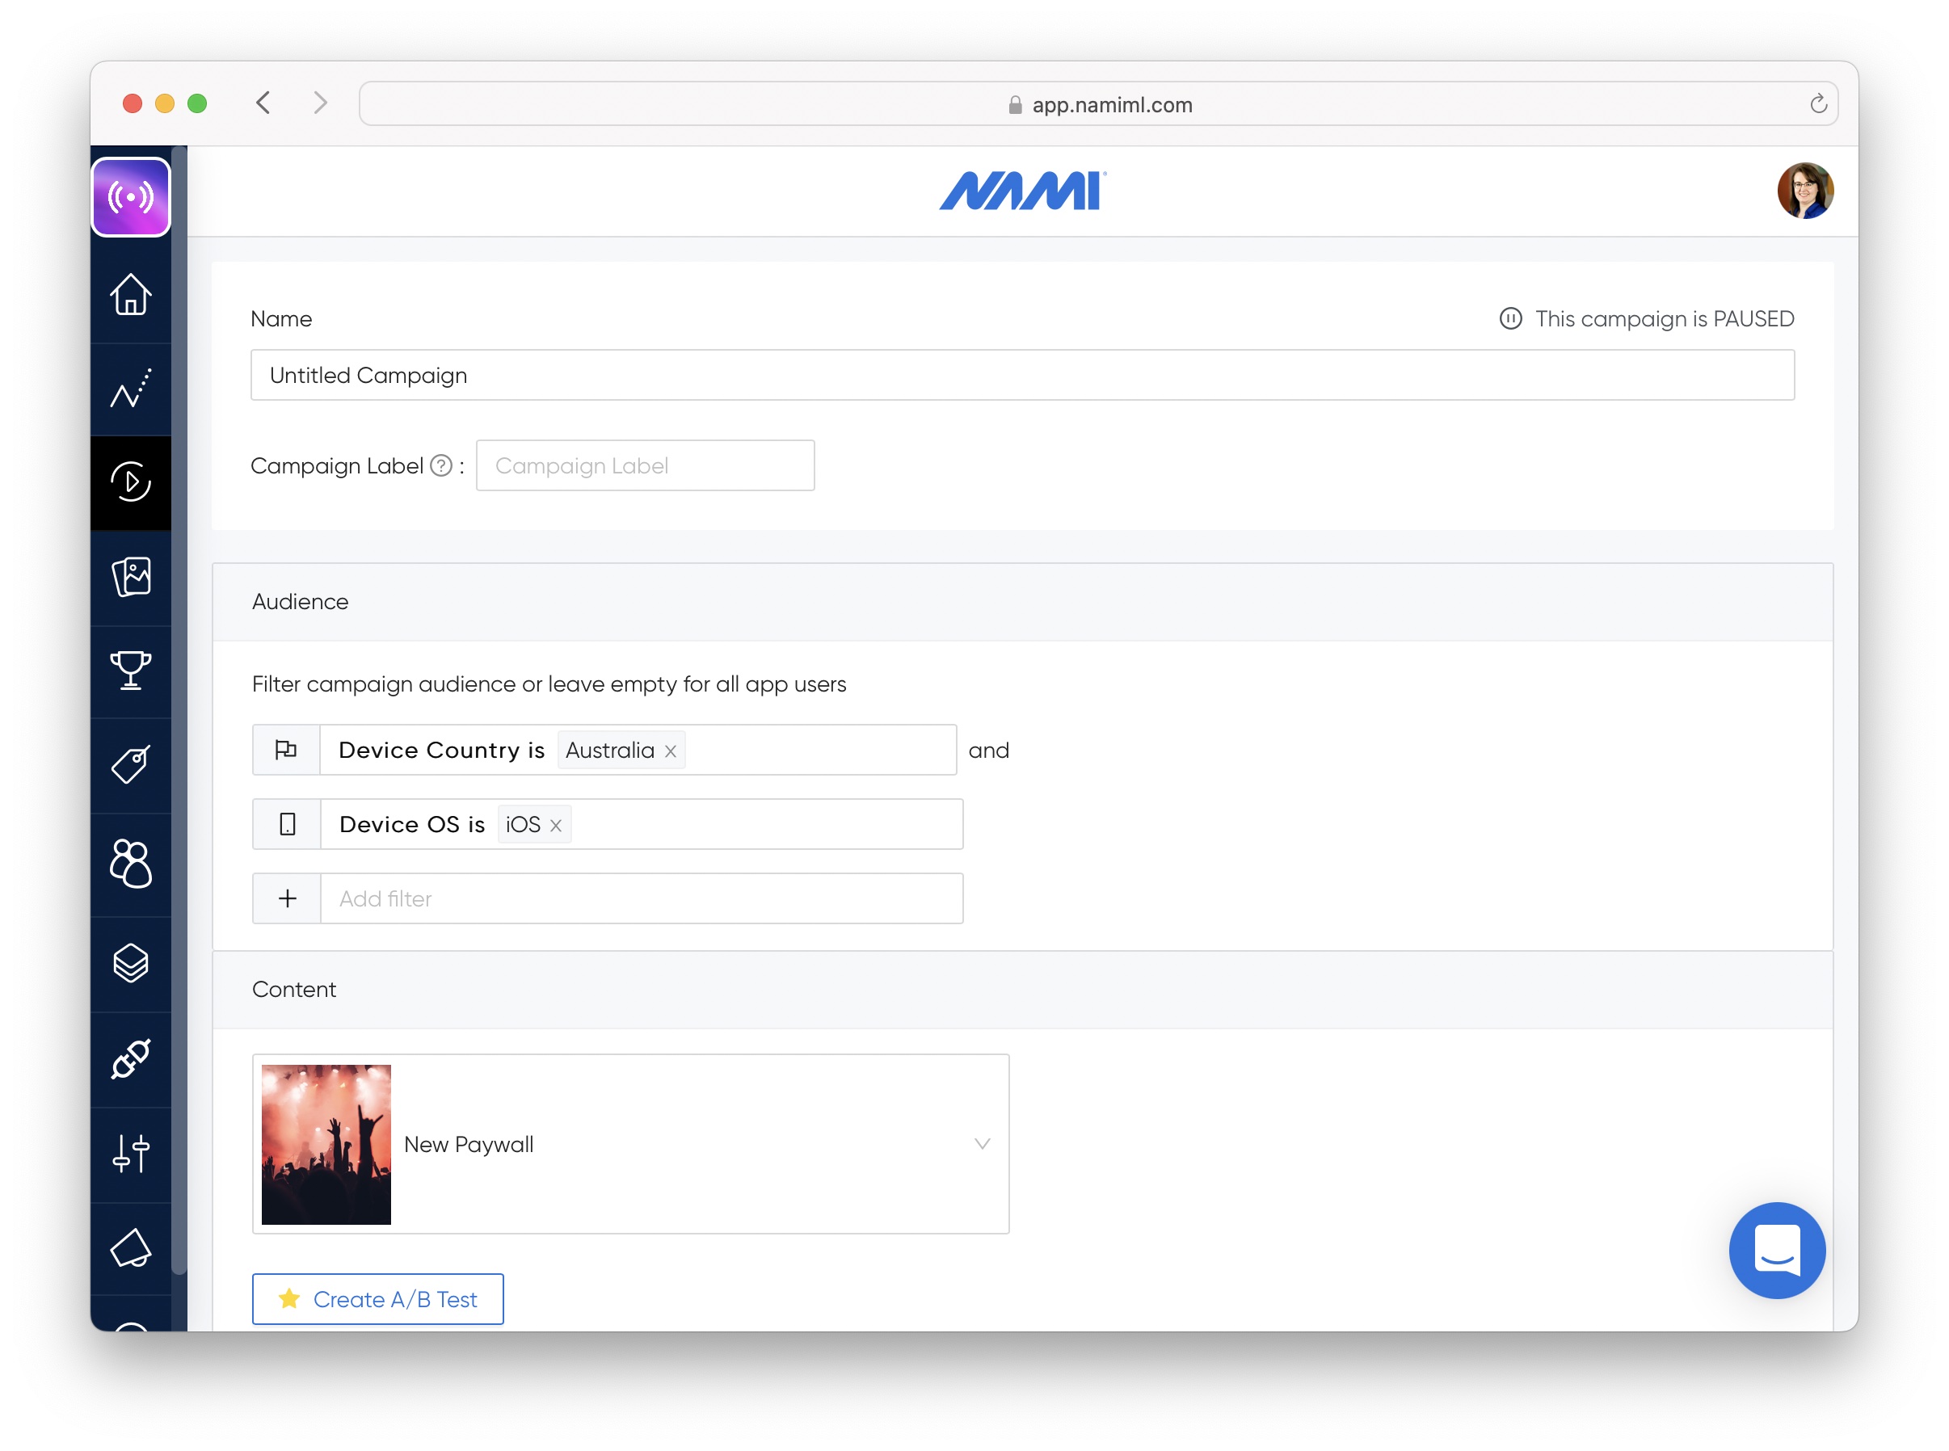This screenshot has width=1949, height=1451.
Task: Open the chat support bubble button
Action: (1776, 1250)
